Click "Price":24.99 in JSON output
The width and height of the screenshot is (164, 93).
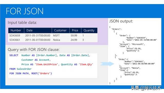(x=131, y=72)
